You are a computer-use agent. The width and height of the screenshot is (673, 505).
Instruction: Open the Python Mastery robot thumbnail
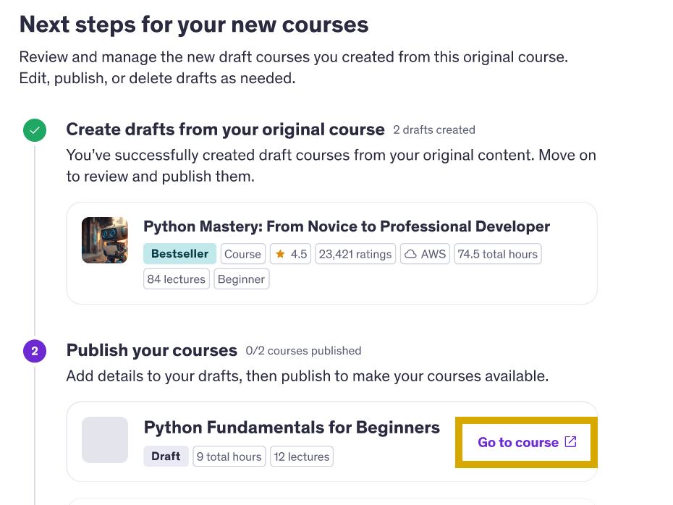tap(105, 240)
